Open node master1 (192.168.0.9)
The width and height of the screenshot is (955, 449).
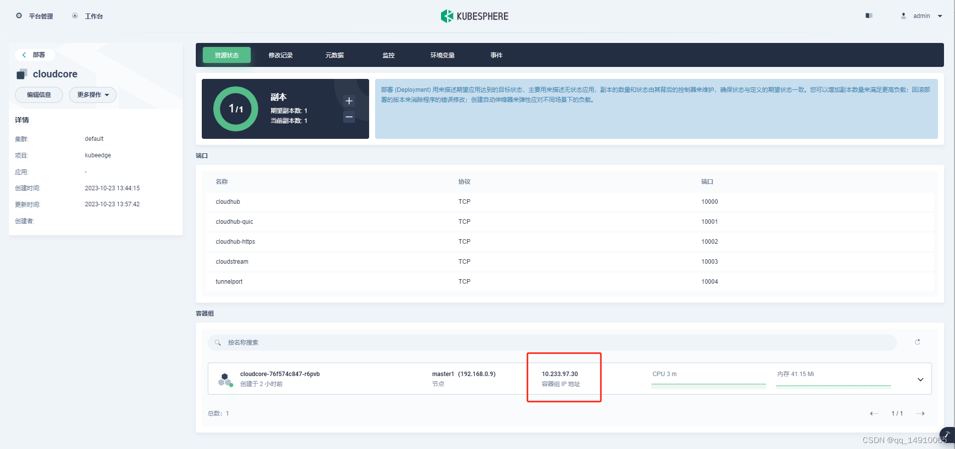pyautogui.click(x=464, y=374)
